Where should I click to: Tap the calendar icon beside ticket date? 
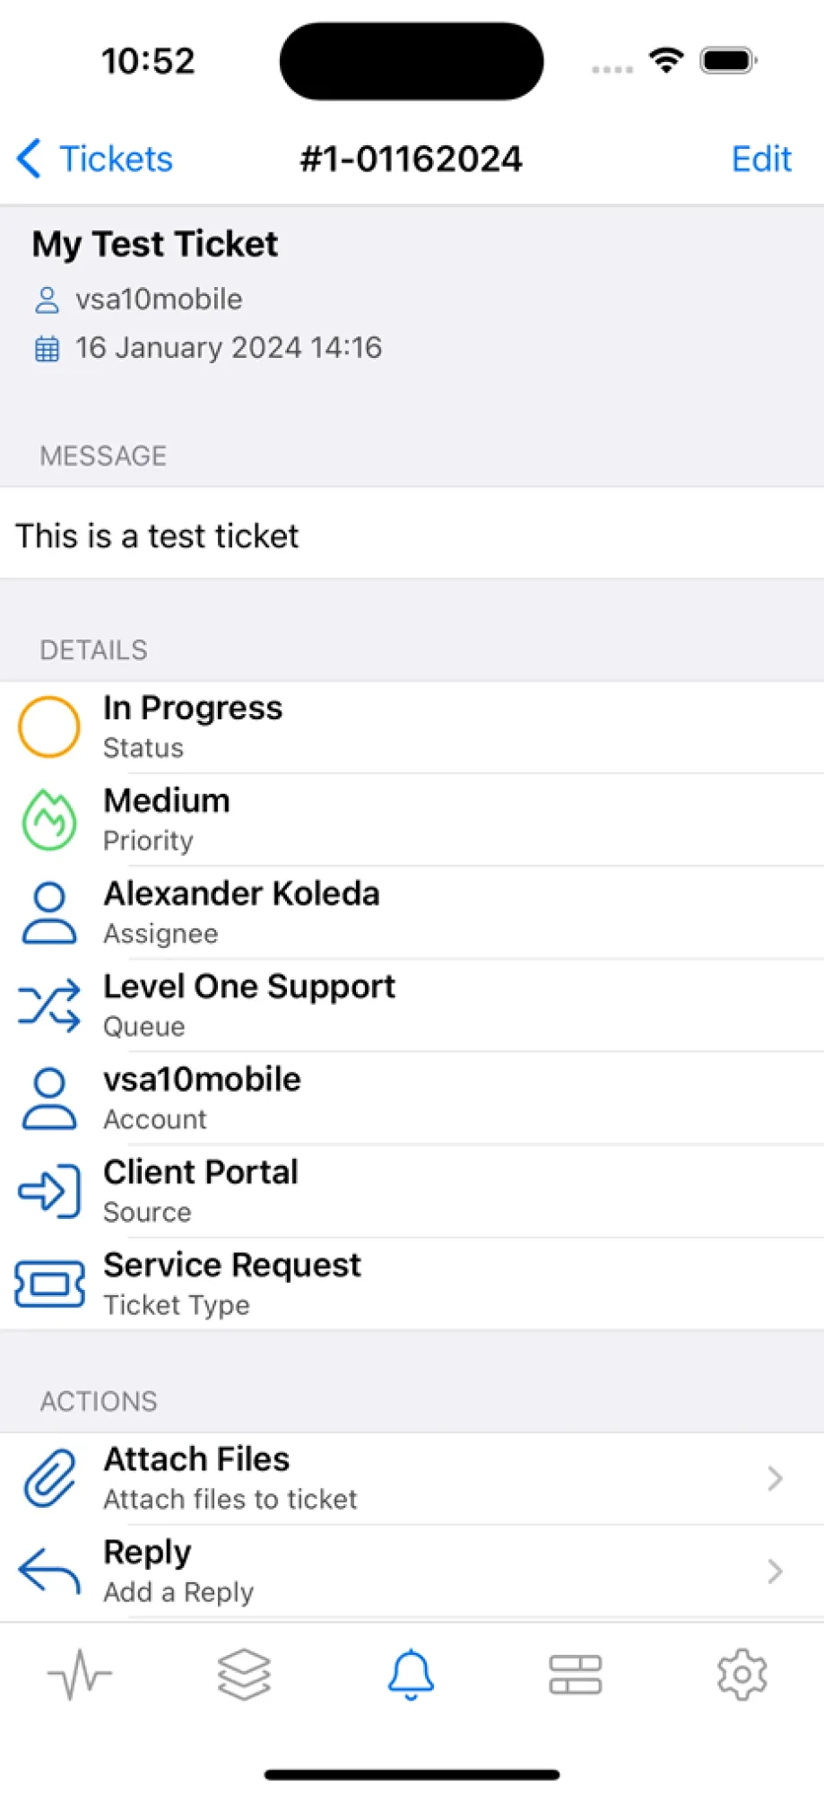pyautogui.click(x=47, y=348)
